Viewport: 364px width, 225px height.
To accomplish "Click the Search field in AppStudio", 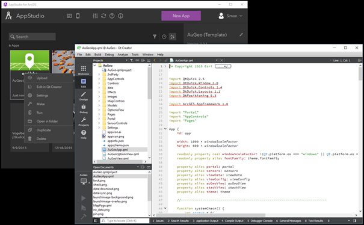I will [x=32, y=37].
